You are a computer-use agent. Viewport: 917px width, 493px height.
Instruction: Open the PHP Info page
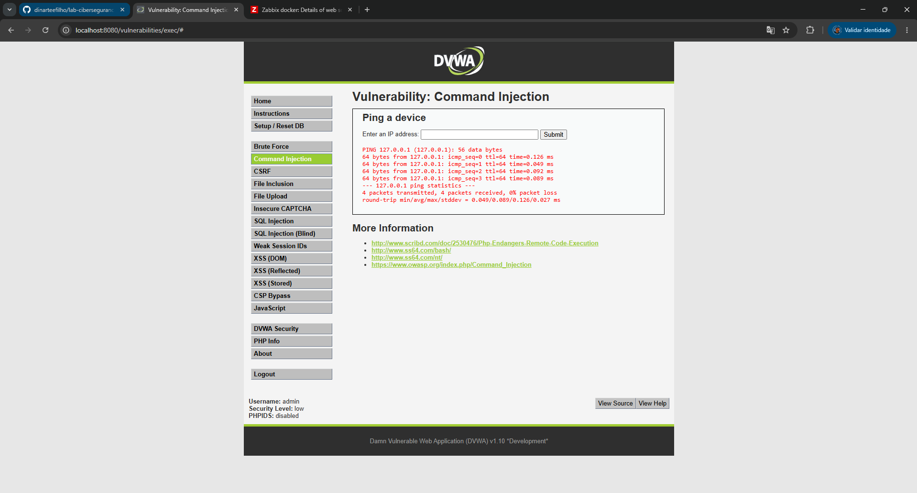coord(292,341)
